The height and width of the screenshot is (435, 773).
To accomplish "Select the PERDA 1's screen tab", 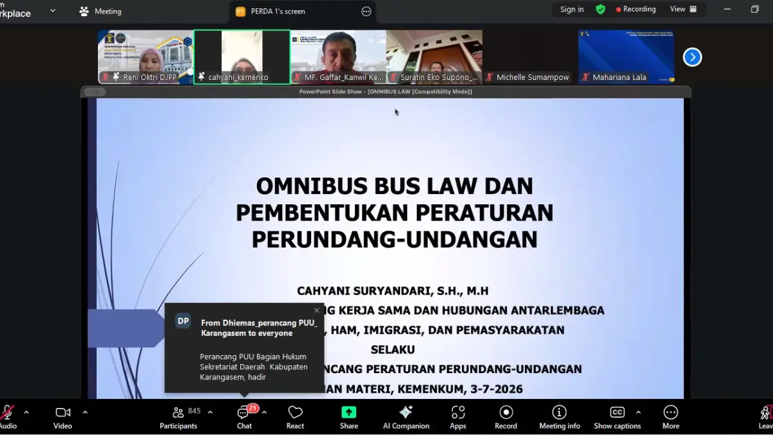I will pyautogui.click(x=302, y=12).
